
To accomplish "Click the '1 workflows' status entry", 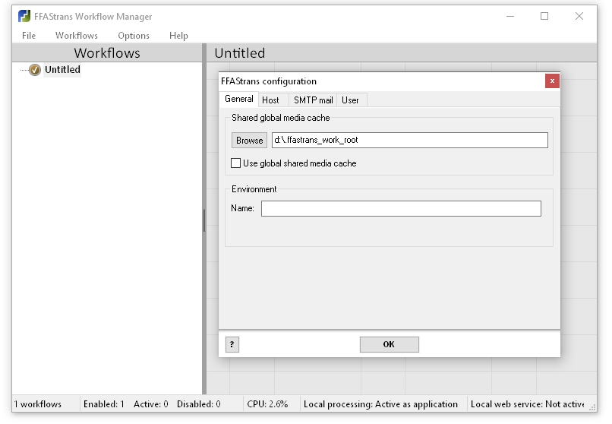I will click(37, 404).
